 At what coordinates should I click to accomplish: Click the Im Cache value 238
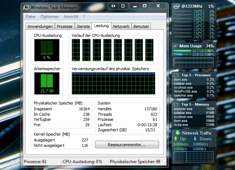86,114
